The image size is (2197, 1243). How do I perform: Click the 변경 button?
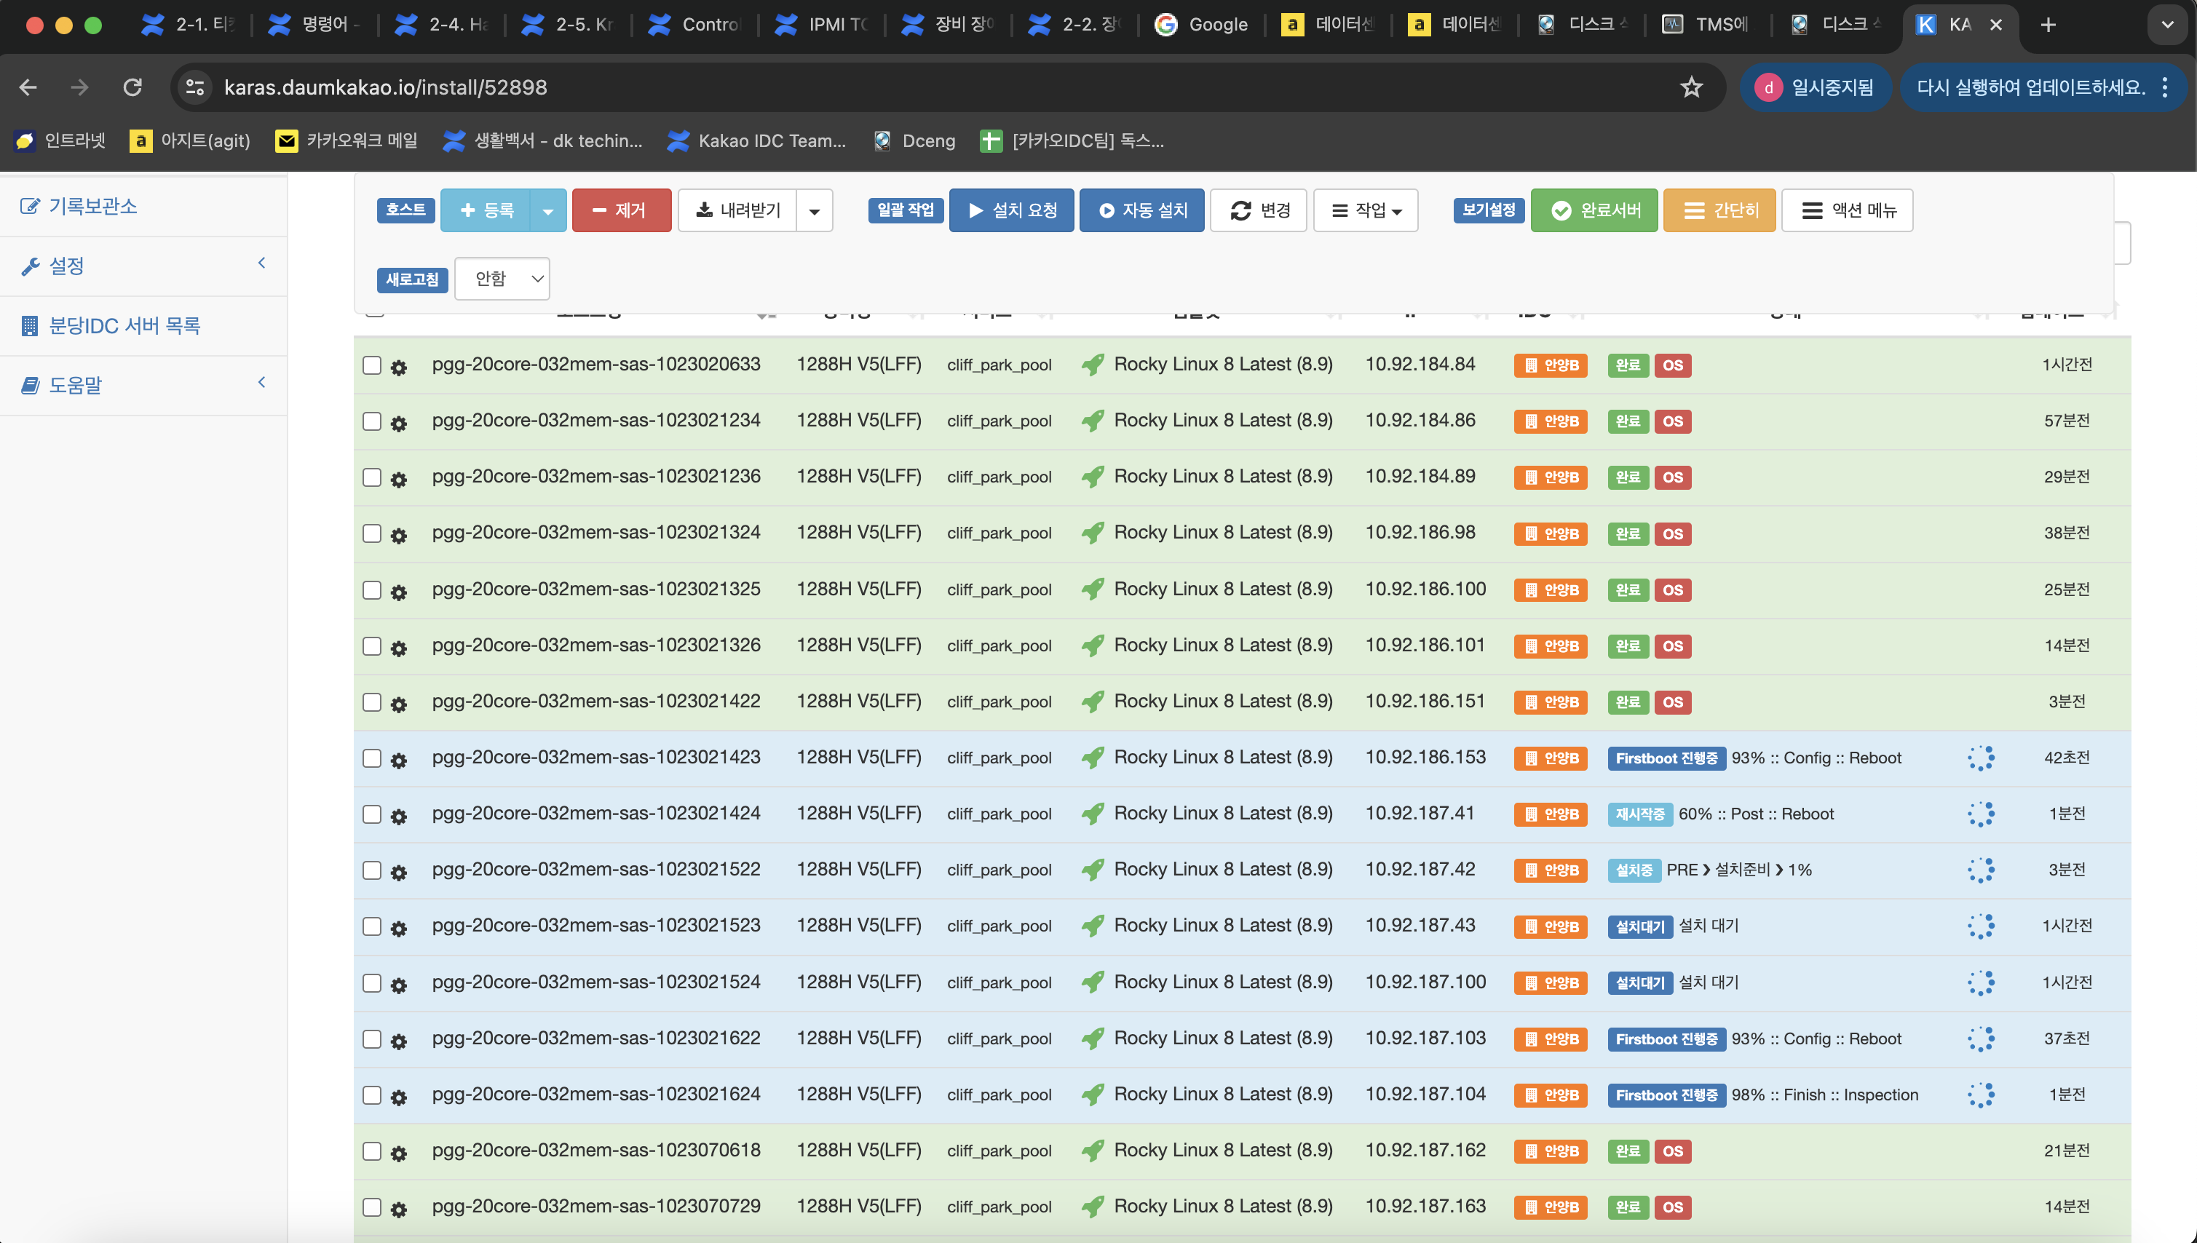click(1259, 210)
